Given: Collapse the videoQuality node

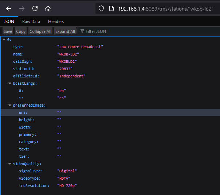Looking at the screenshot, I should coord(10,164).
